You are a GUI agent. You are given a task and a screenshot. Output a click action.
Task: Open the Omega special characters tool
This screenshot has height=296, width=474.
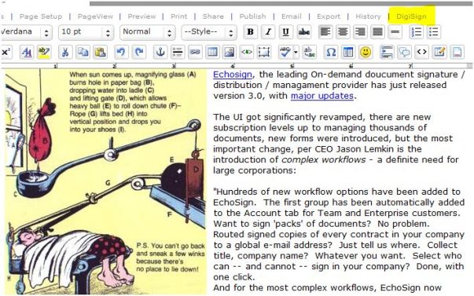coord(331,53)
